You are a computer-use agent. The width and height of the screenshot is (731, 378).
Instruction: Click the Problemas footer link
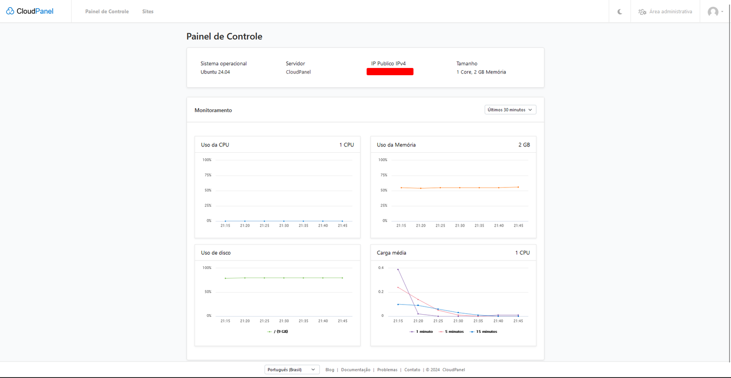click(387, 370)
